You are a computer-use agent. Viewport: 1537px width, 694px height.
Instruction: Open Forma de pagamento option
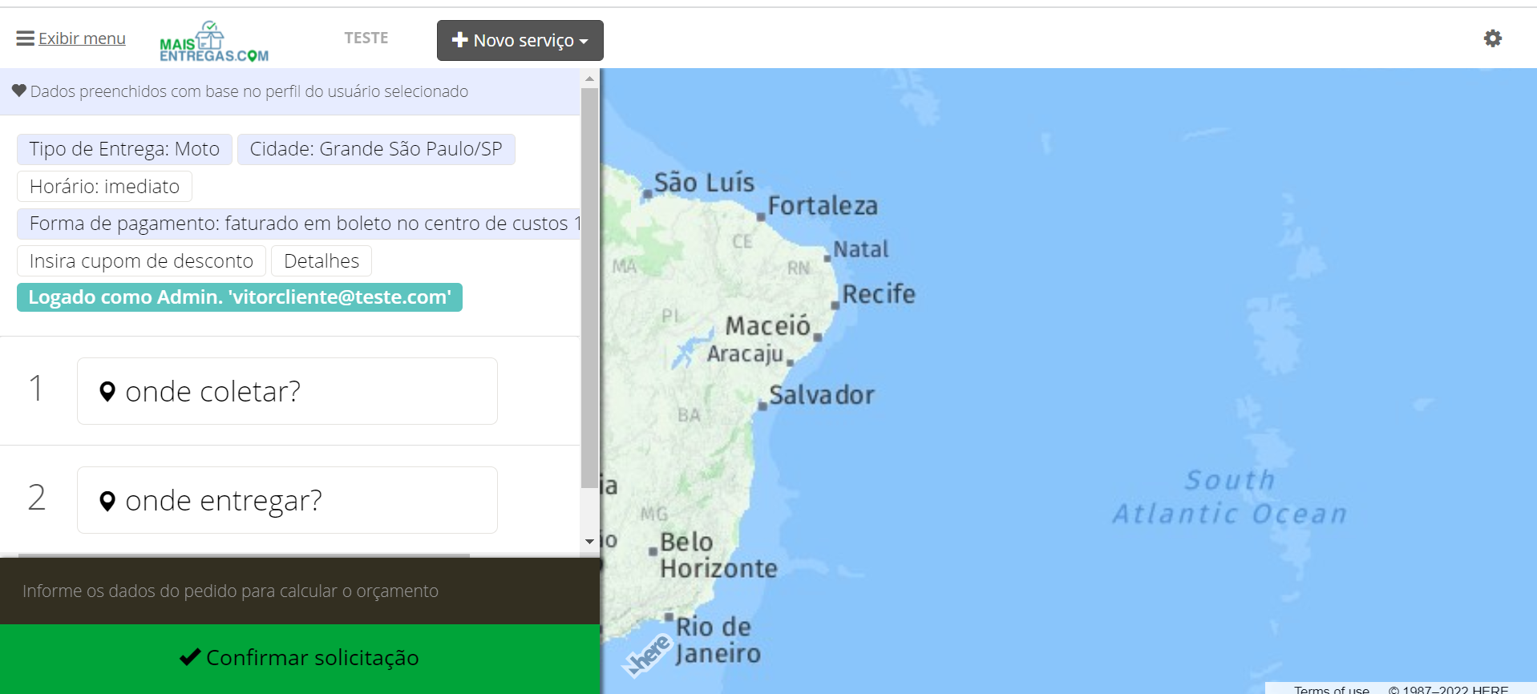click(298, 224)
